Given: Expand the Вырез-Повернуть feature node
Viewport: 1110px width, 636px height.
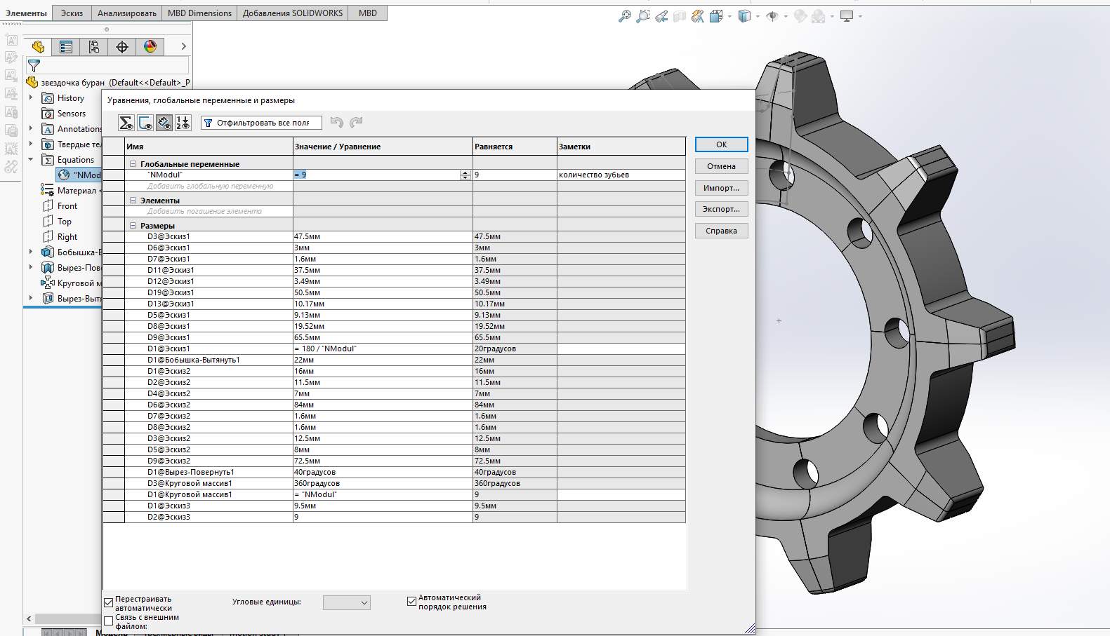Looking at the screenshot, I should [x=31, y=268].
